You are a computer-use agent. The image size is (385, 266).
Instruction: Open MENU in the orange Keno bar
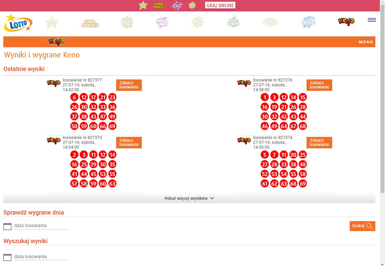pyautogui.click(x=366, y=42)
